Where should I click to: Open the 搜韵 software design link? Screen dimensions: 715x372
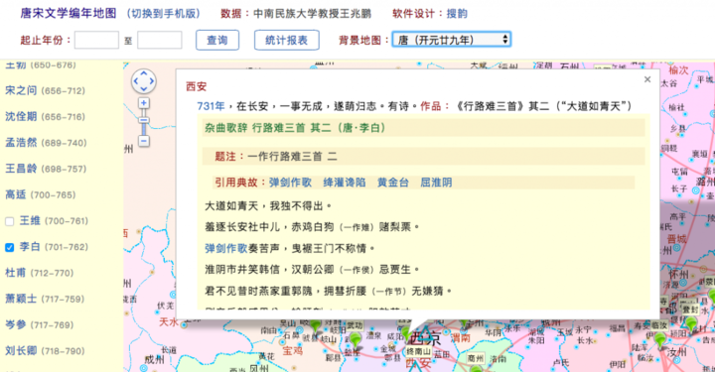tap(457, 14)
